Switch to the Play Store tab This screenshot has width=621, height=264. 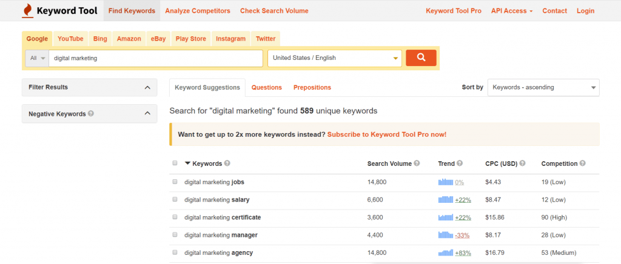(x=191, y=39)
